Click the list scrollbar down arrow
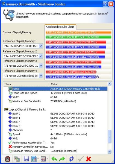The image size is (115, 164). [110, 151]
